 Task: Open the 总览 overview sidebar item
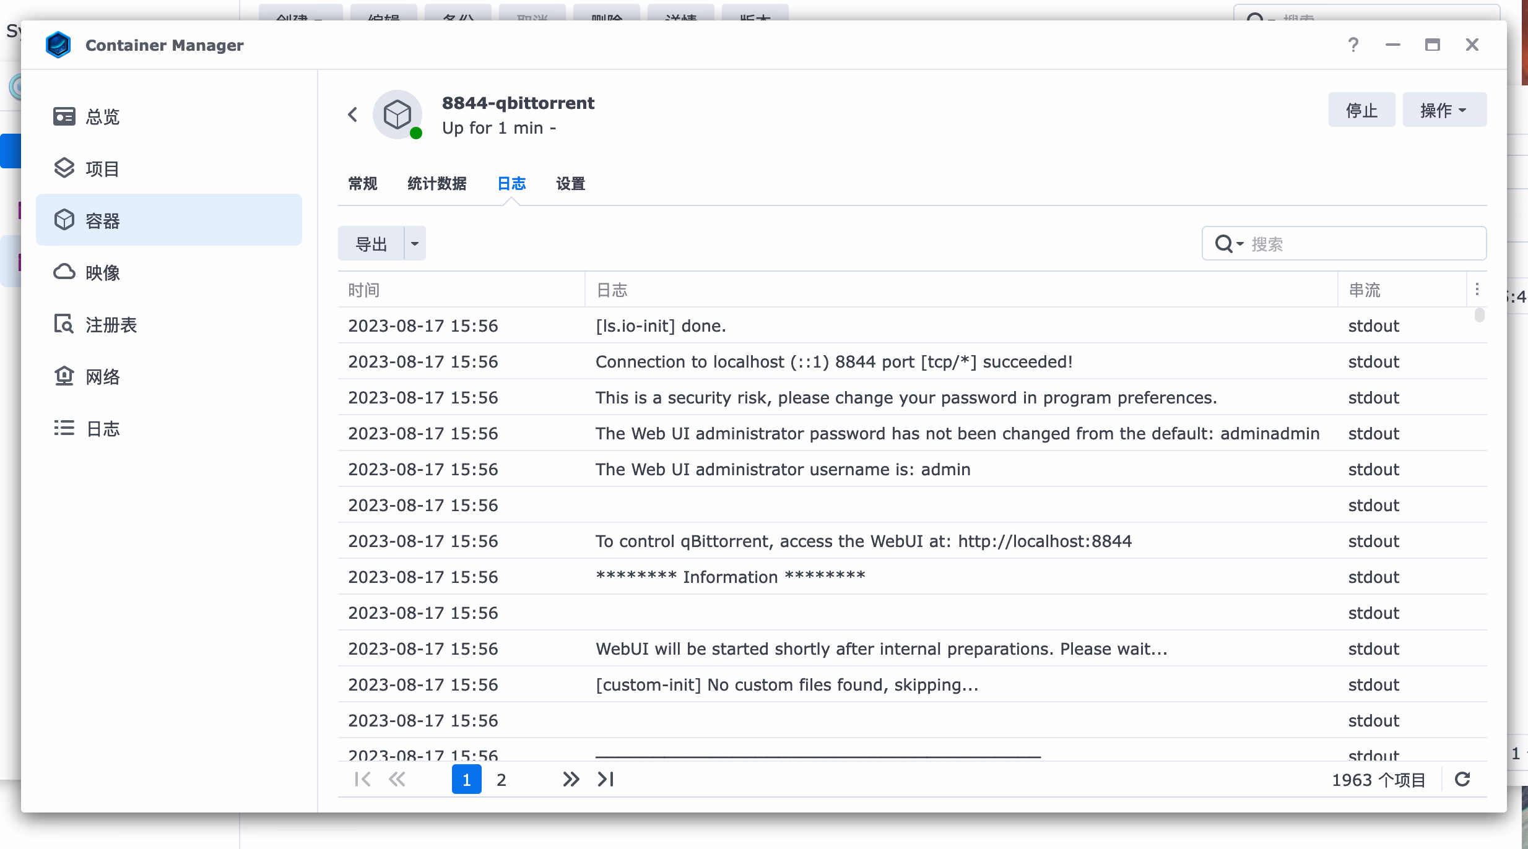coord(102,117)
